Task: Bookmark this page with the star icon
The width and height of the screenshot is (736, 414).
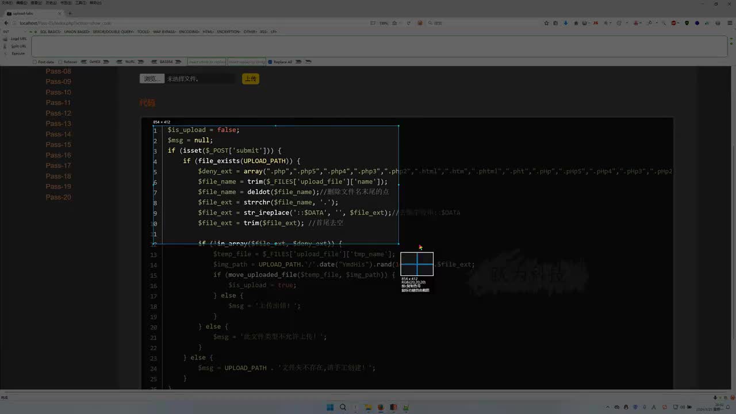Action: click(546, 23)
